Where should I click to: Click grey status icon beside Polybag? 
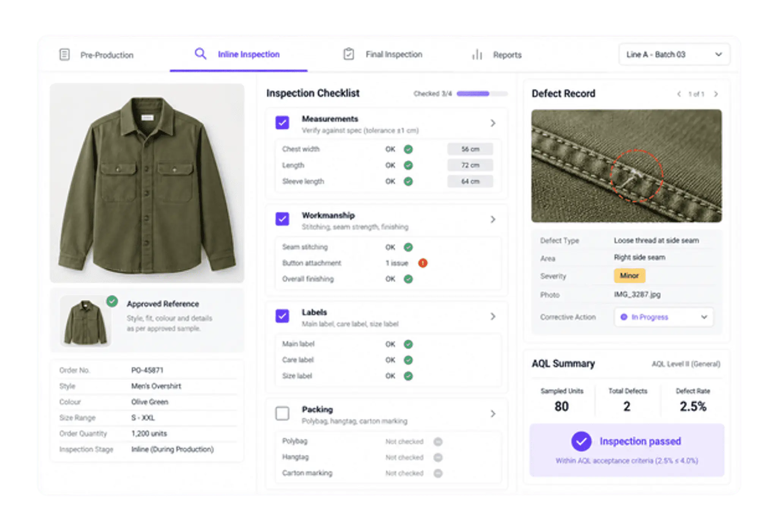tap(438, 442)
